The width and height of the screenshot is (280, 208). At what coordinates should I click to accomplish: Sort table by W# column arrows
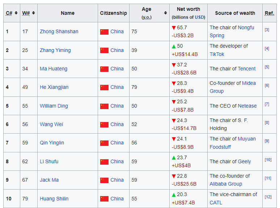tap(33, 13)
